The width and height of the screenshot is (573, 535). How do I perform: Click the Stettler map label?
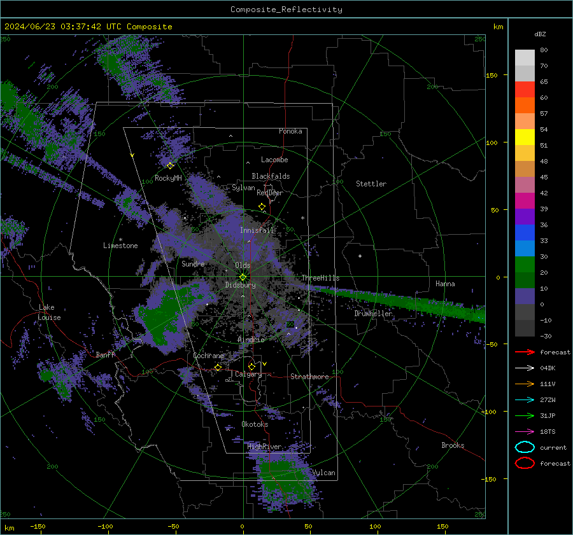tap(371, 184)
